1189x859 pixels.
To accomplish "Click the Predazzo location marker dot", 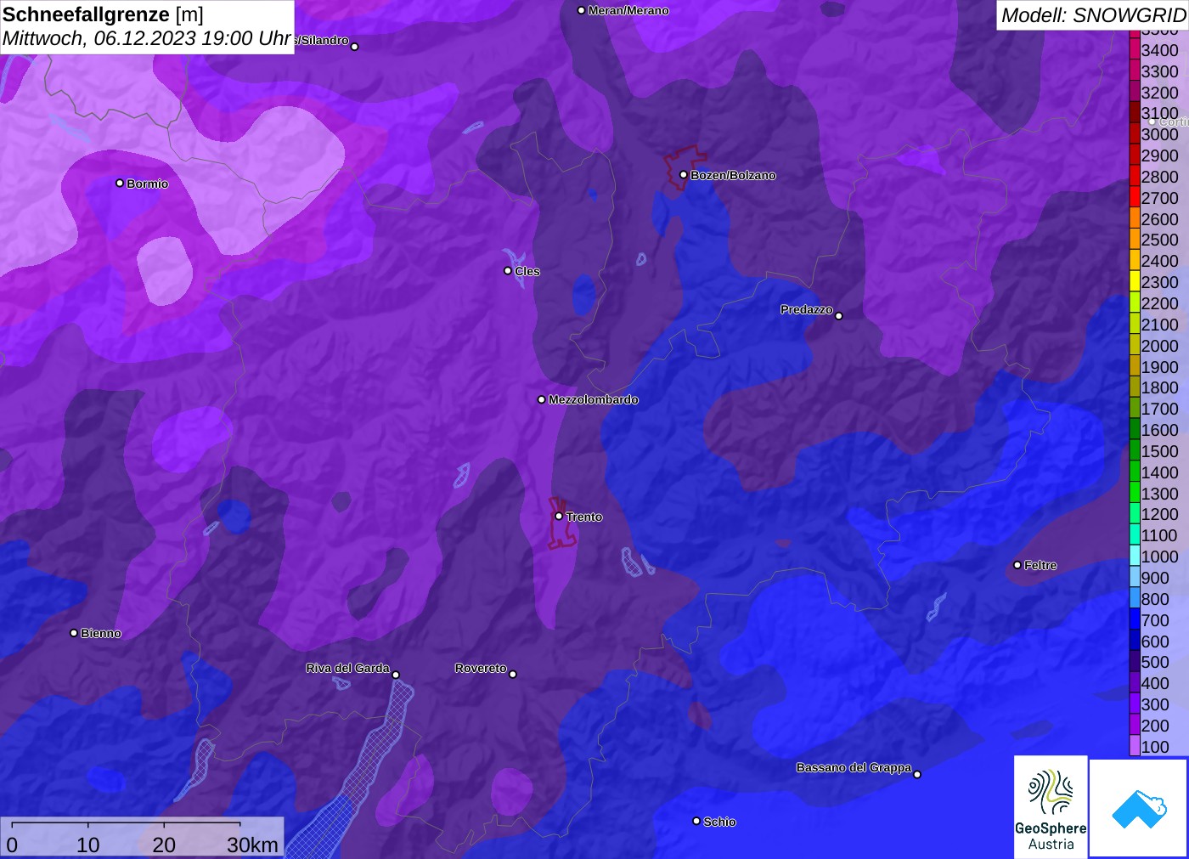I will (x=839, y=316).
